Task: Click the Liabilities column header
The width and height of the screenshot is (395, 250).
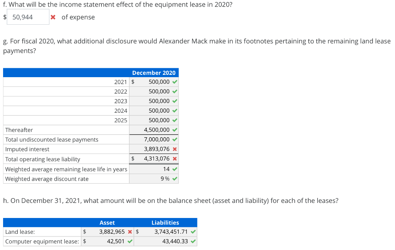Action: pyautogui.click(x=165, y=223)
